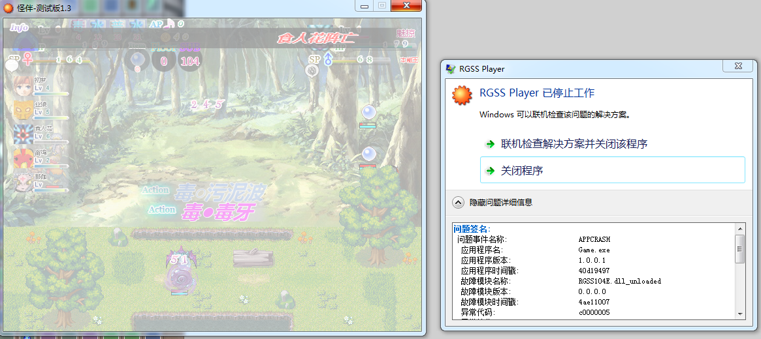761x339 pixels.
Task: Select the 亩鸡 red-crested portrait
Action: 23,158
